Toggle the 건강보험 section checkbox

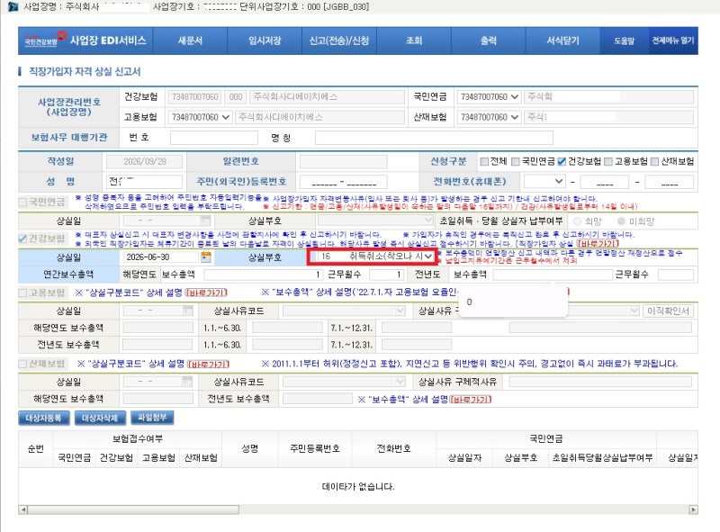22,239
